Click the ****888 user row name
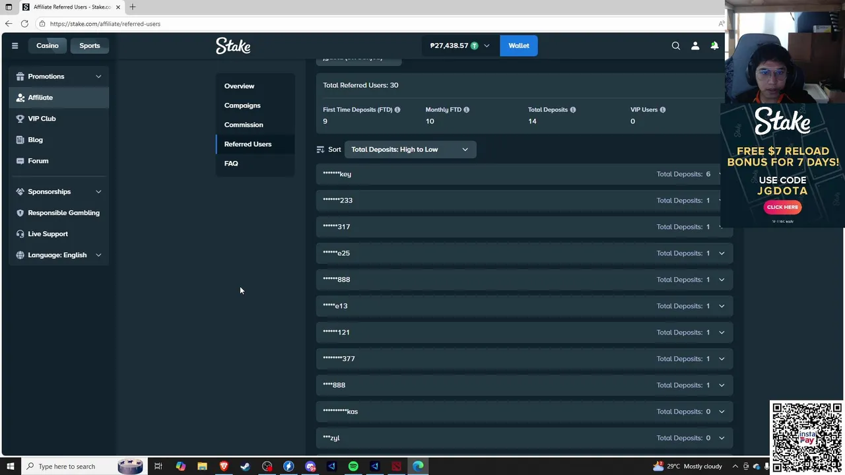Viewport: 845px width, 475px height. (x=334, y=385)
